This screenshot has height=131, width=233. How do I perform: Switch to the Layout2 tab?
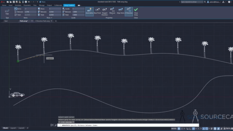pyautogui.click(x=21, y=128)
